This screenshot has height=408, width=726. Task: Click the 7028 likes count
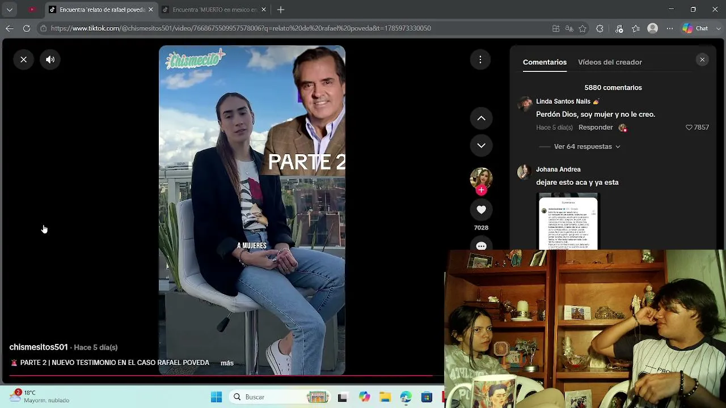click(481, 228)
